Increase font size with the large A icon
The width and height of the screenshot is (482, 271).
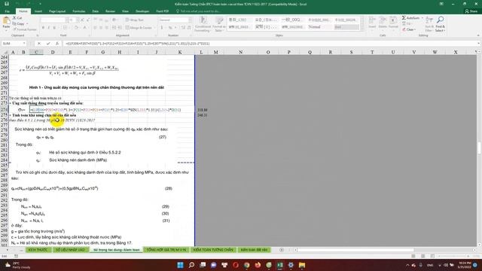(x=82, y=20)
